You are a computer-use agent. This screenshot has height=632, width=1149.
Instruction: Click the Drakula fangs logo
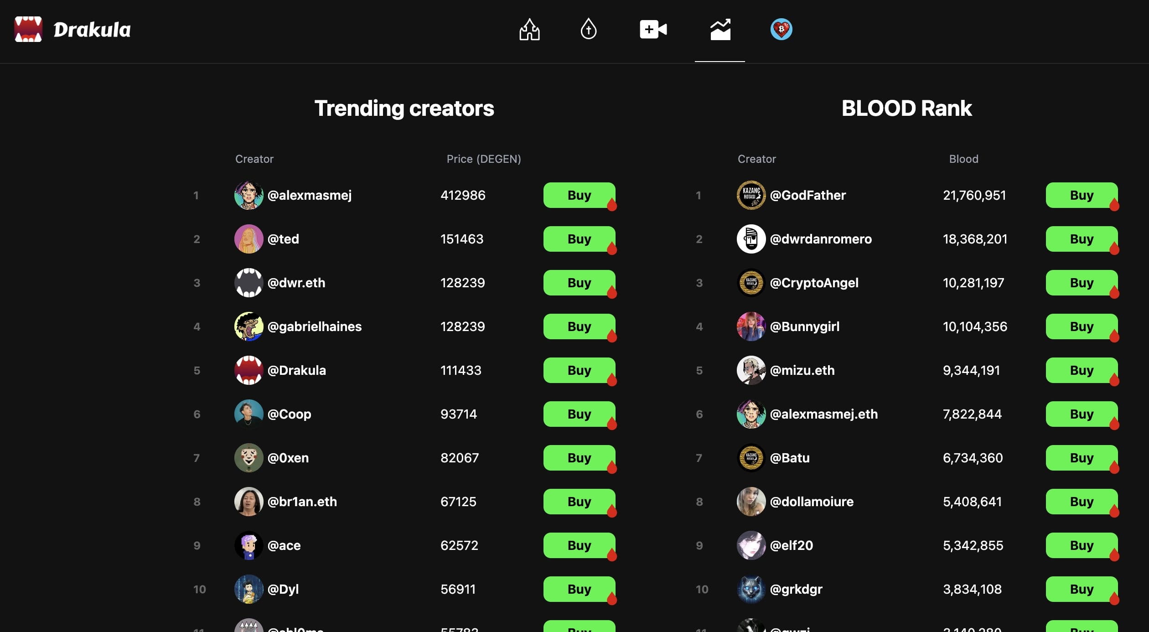28,30
